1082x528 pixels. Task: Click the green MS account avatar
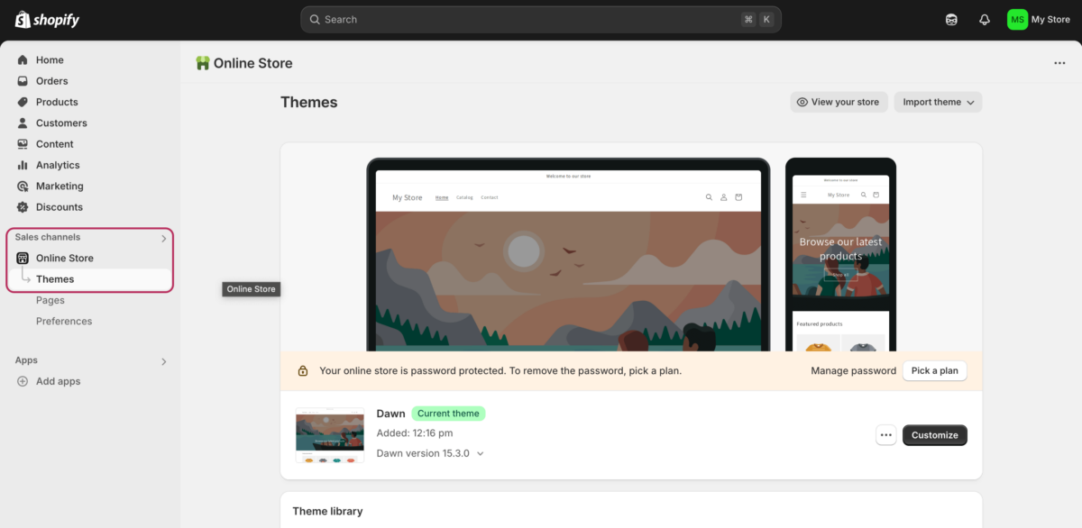(x=1017, y=19)
